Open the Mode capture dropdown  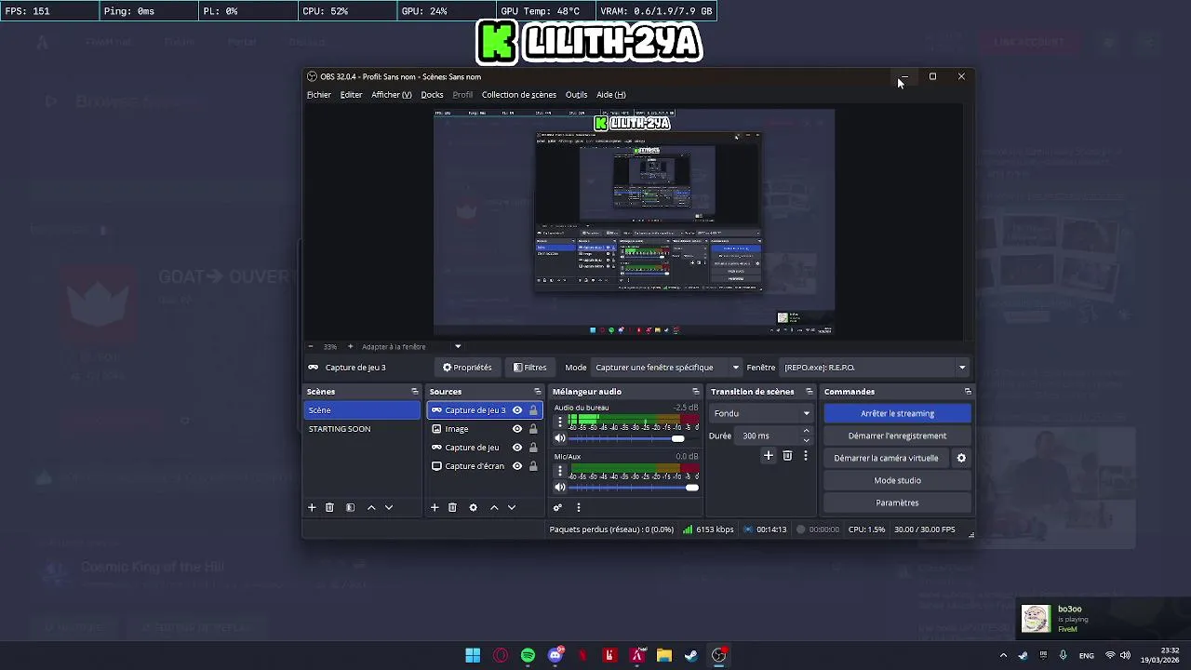tap(667, 368)
